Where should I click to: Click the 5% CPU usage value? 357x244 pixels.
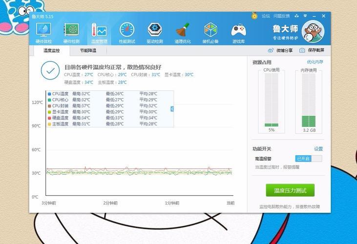[x=272, y=130]
